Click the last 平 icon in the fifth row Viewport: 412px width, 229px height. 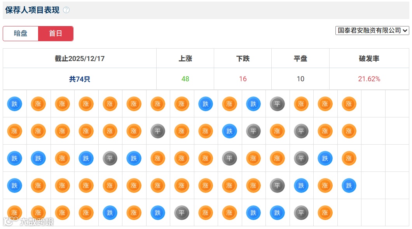tap(301, 213)
